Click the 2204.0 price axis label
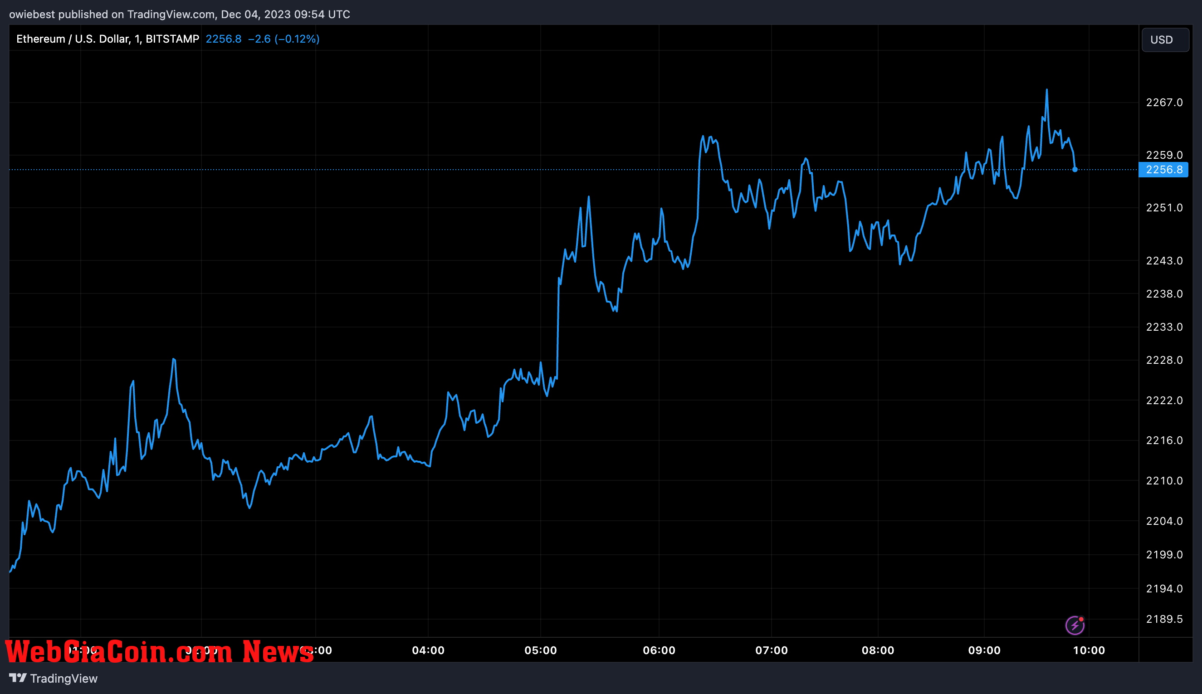 pyautogui.click(x=1164, y=521)
